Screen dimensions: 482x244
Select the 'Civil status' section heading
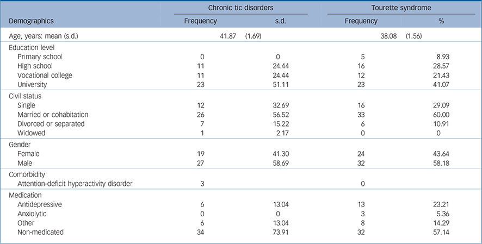(25, 96)
